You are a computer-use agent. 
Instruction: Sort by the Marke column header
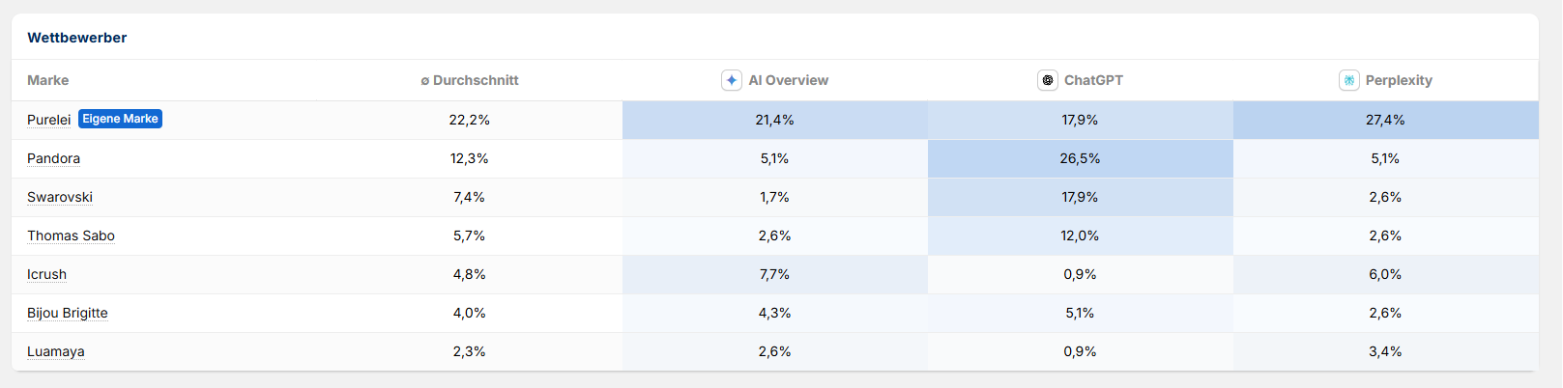point(48,80)
